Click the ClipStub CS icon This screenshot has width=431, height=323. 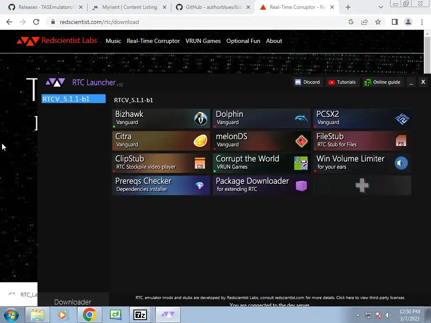click(200, 163)
